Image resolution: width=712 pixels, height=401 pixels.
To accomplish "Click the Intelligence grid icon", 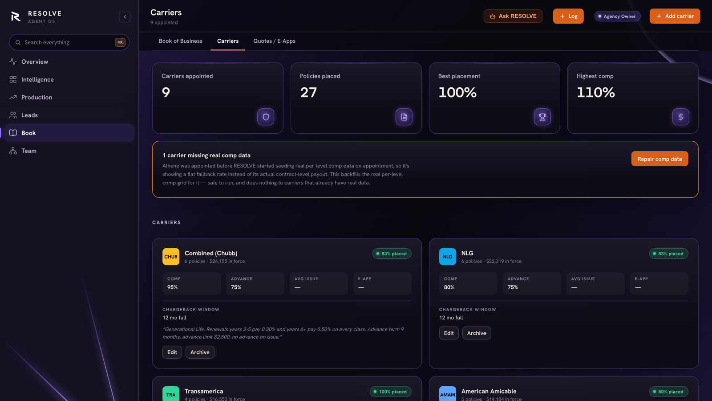I will [13, 79].
